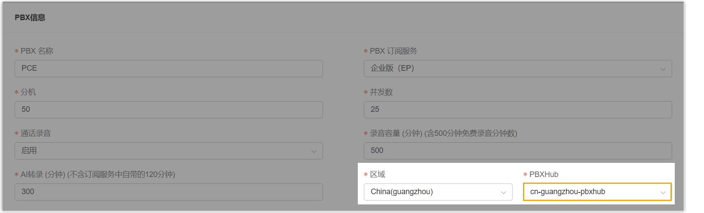
Task: Focus the AI转录 minutes field showing 300
Action: click(x=168, y=192)
